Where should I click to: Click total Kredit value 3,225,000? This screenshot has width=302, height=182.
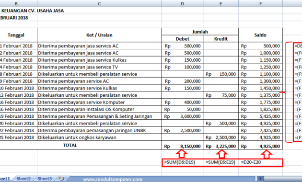(221, 146)
